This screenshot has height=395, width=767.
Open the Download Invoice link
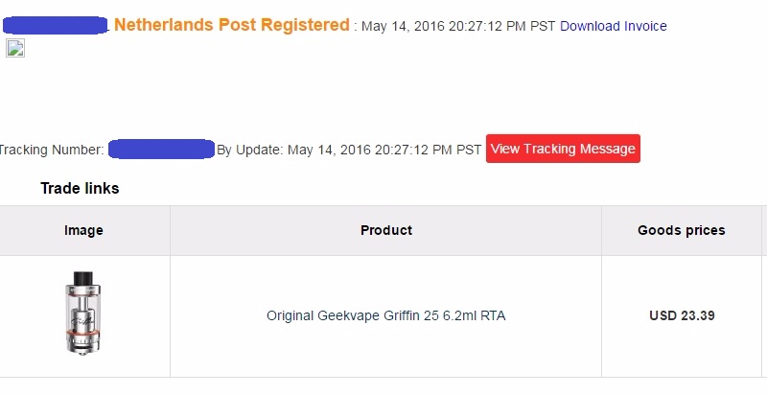click(613, 26)
